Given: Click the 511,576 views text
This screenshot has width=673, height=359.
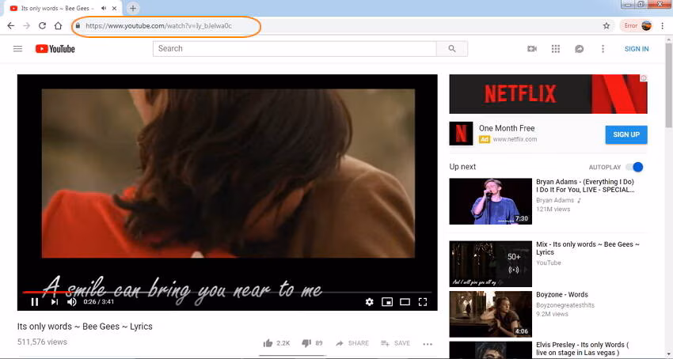Looking at the screenshot, I should pos(42,342).
